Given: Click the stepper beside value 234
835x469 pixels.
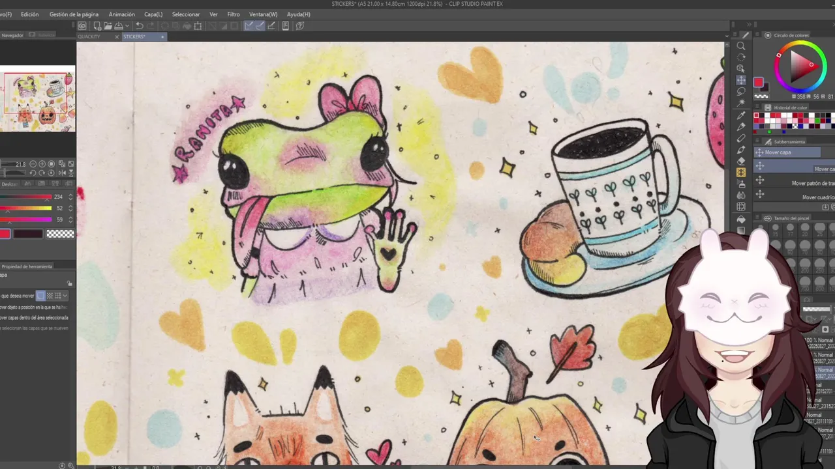Looking at the screenshot, I should (x=70, y=197).
